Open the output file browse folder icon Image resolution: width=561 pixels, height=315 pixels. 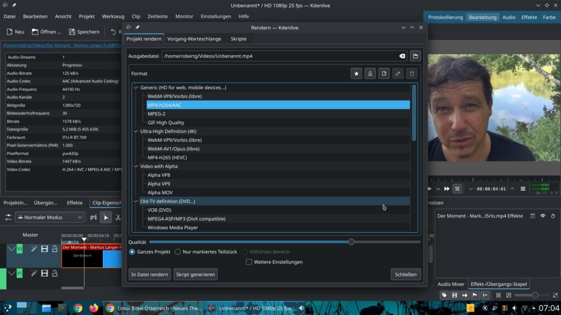415,56
